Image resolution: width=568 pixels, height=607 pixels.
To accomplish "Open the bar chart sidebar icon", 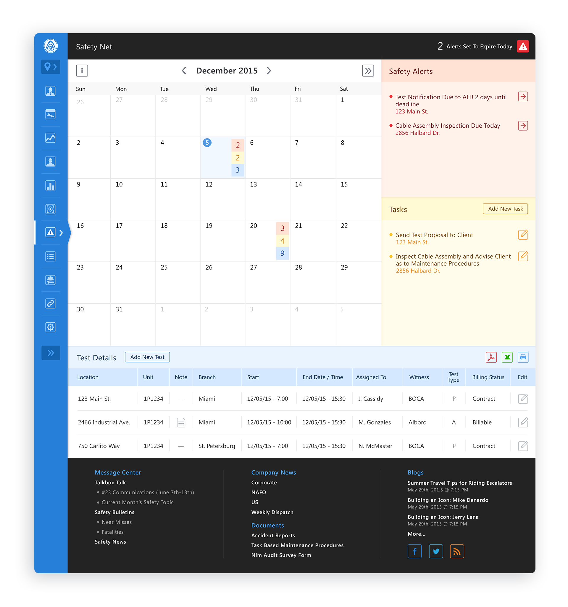I will pyautogui.click(x=51, y=185).
